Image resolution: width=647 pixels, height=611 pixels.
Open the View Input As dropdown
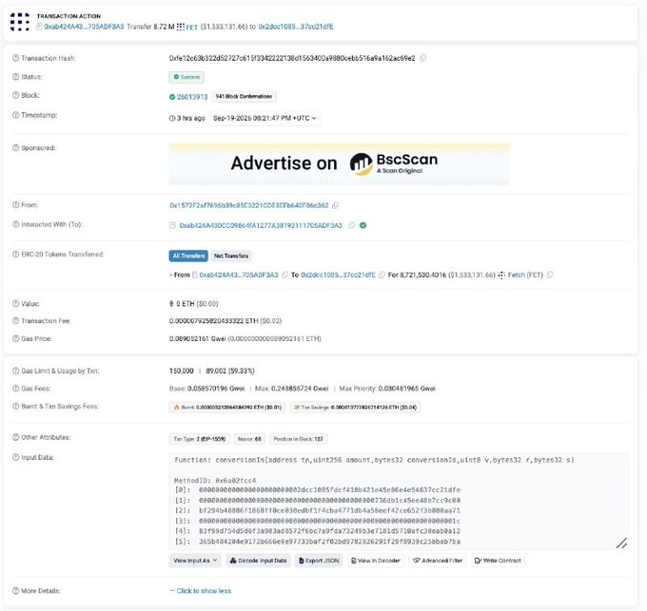pos(195,561)
